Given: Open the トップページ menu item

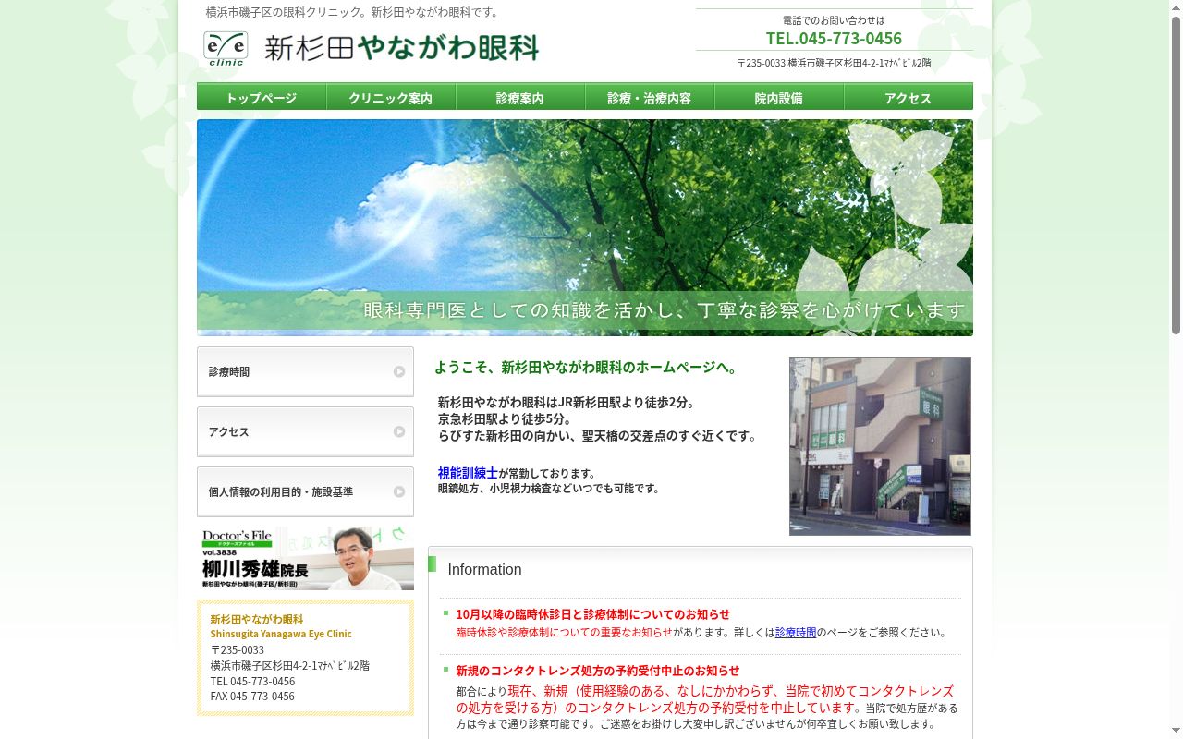Looking at the screenshot, I should [262, 97].
